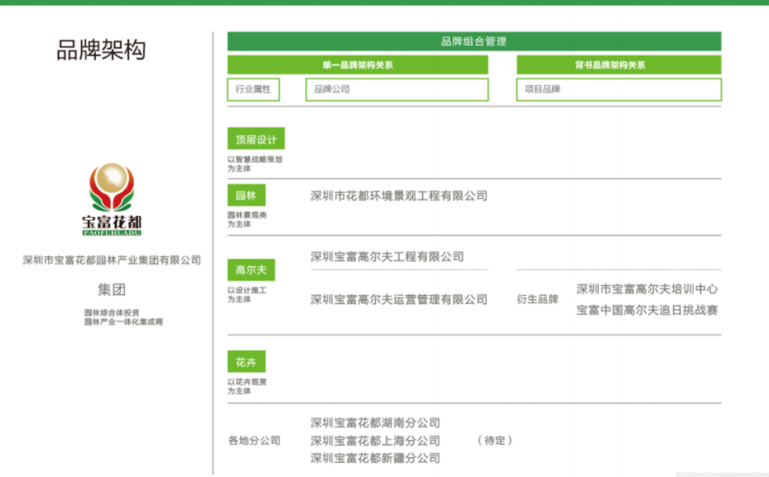Viewport: 769px width, 477px height.
Task: Click the 背书品牌架构关系 green header
Action: pos(619,65)
